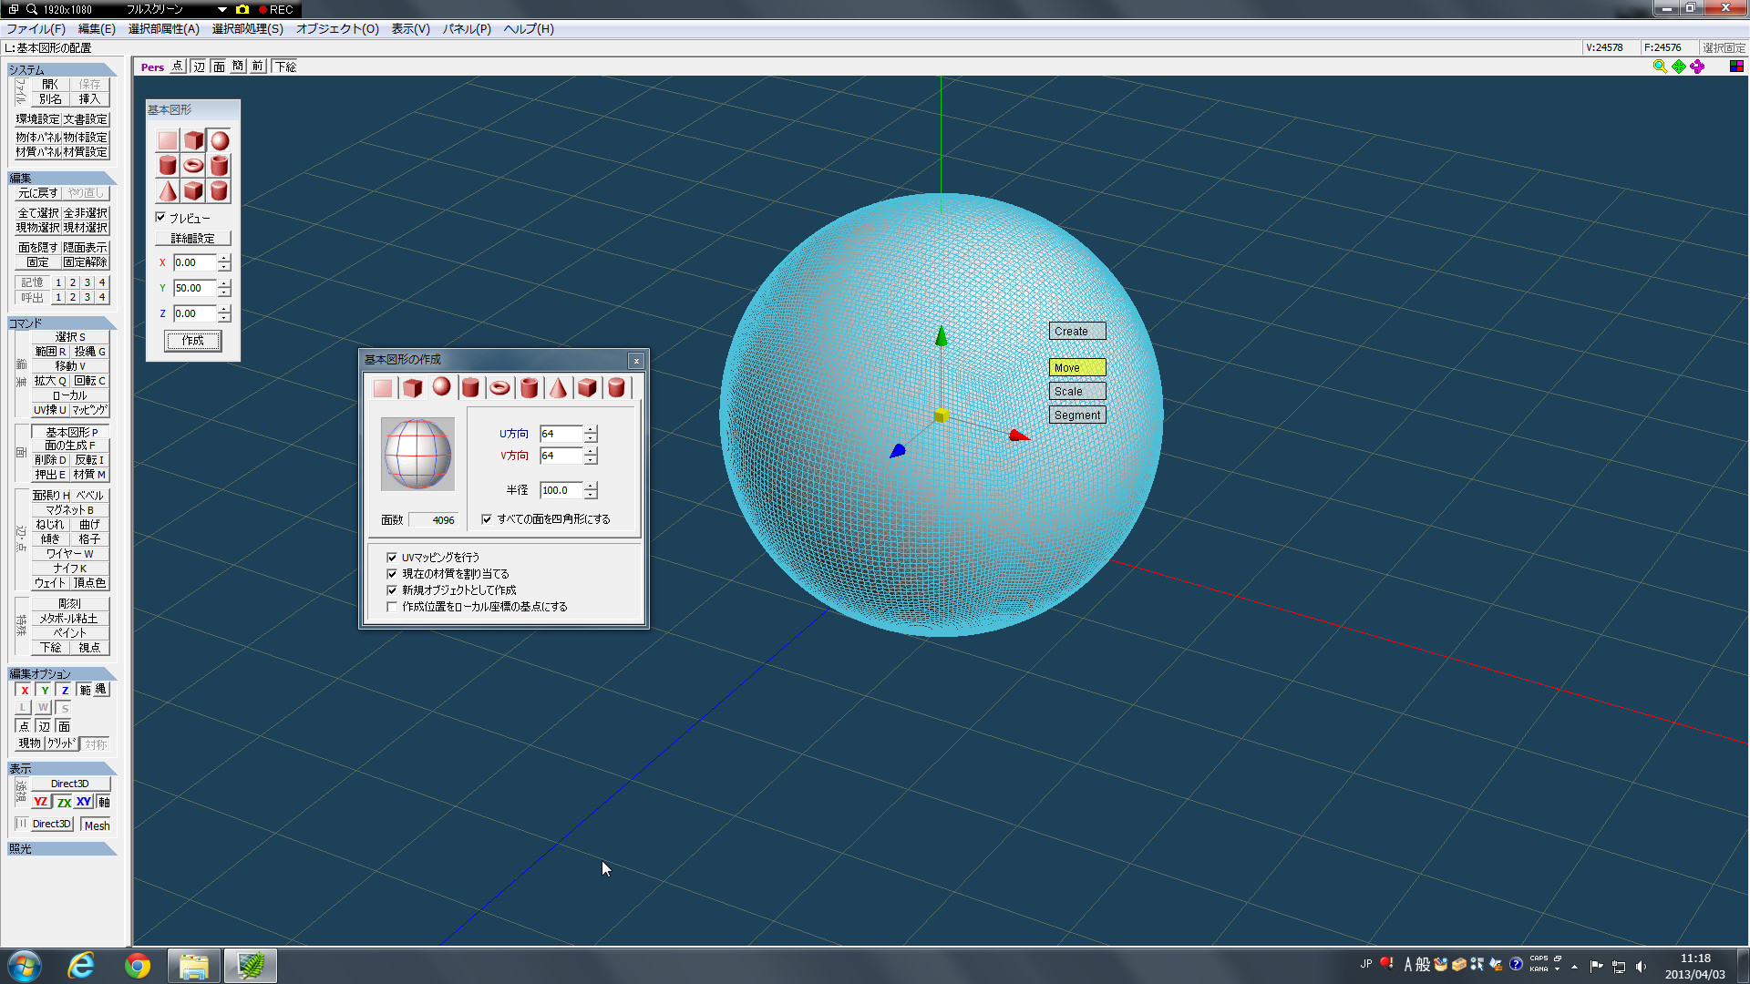
Task: Open the フルスクリーン resolution dropdown arrow
Action: (221, 9)
